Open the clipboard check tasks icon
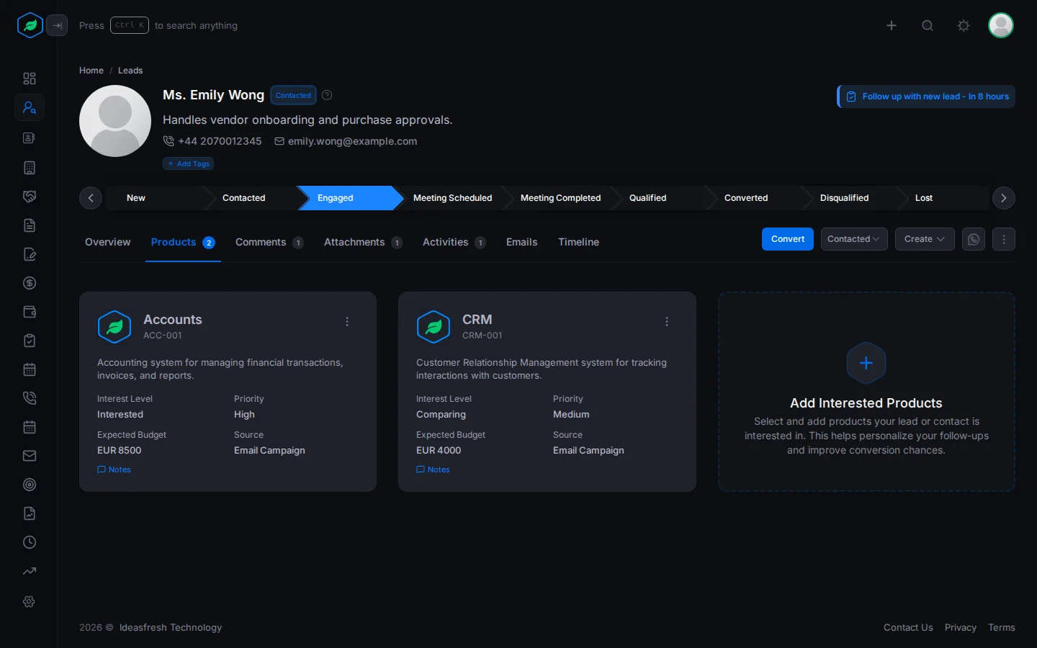 (x=30, y=341)
